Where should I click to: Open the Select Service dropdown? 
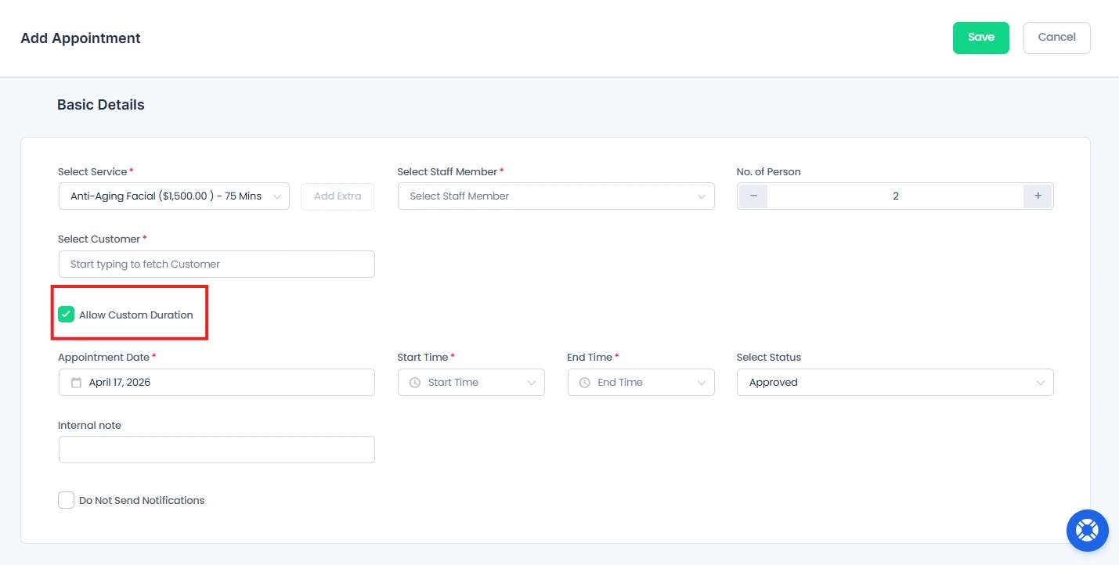(174, 196)
